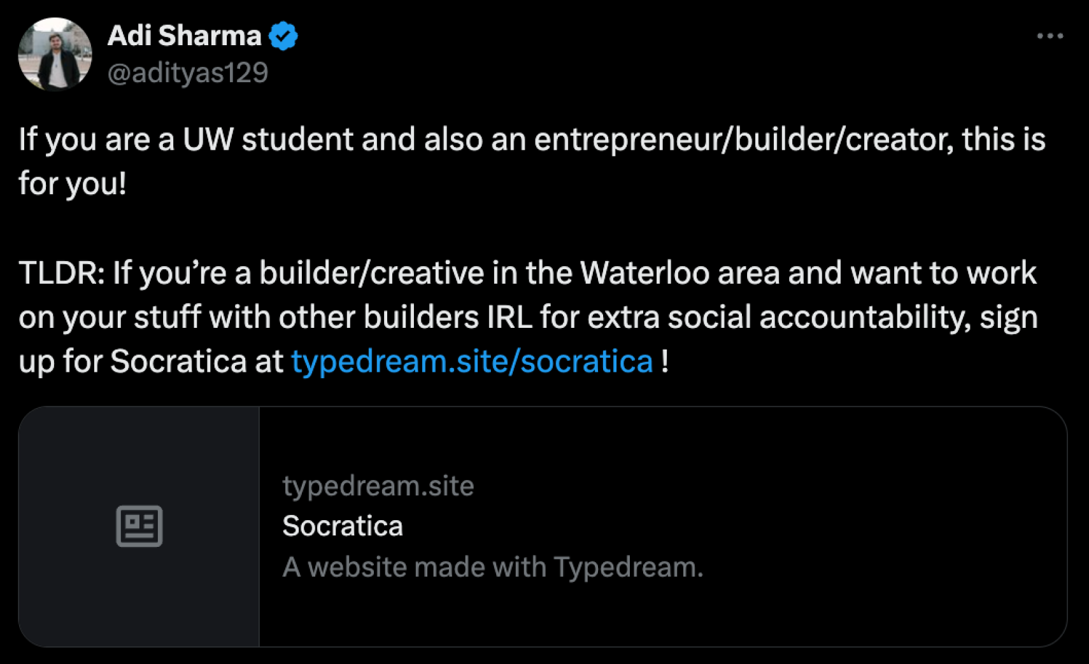Click the @adityas129 handle
The image size is (1089, 664).
[x=188, y=73]
